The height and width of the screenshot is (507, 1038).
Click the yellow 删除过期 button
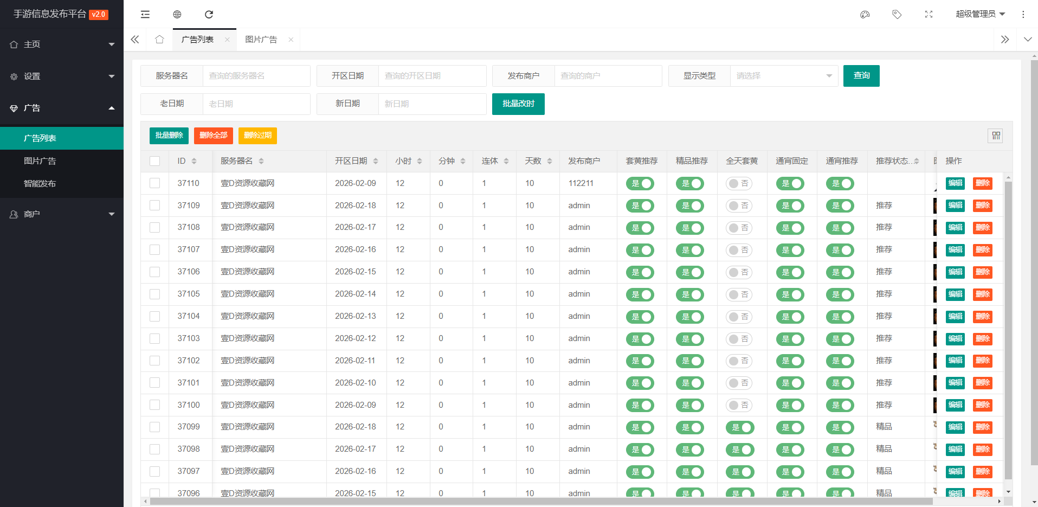257,136
